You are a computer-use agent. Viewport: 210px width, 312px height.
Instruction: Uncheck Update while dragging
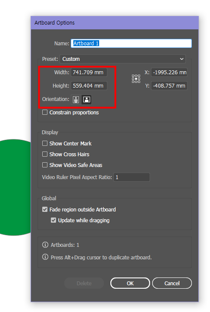click(x=53, y=220)
